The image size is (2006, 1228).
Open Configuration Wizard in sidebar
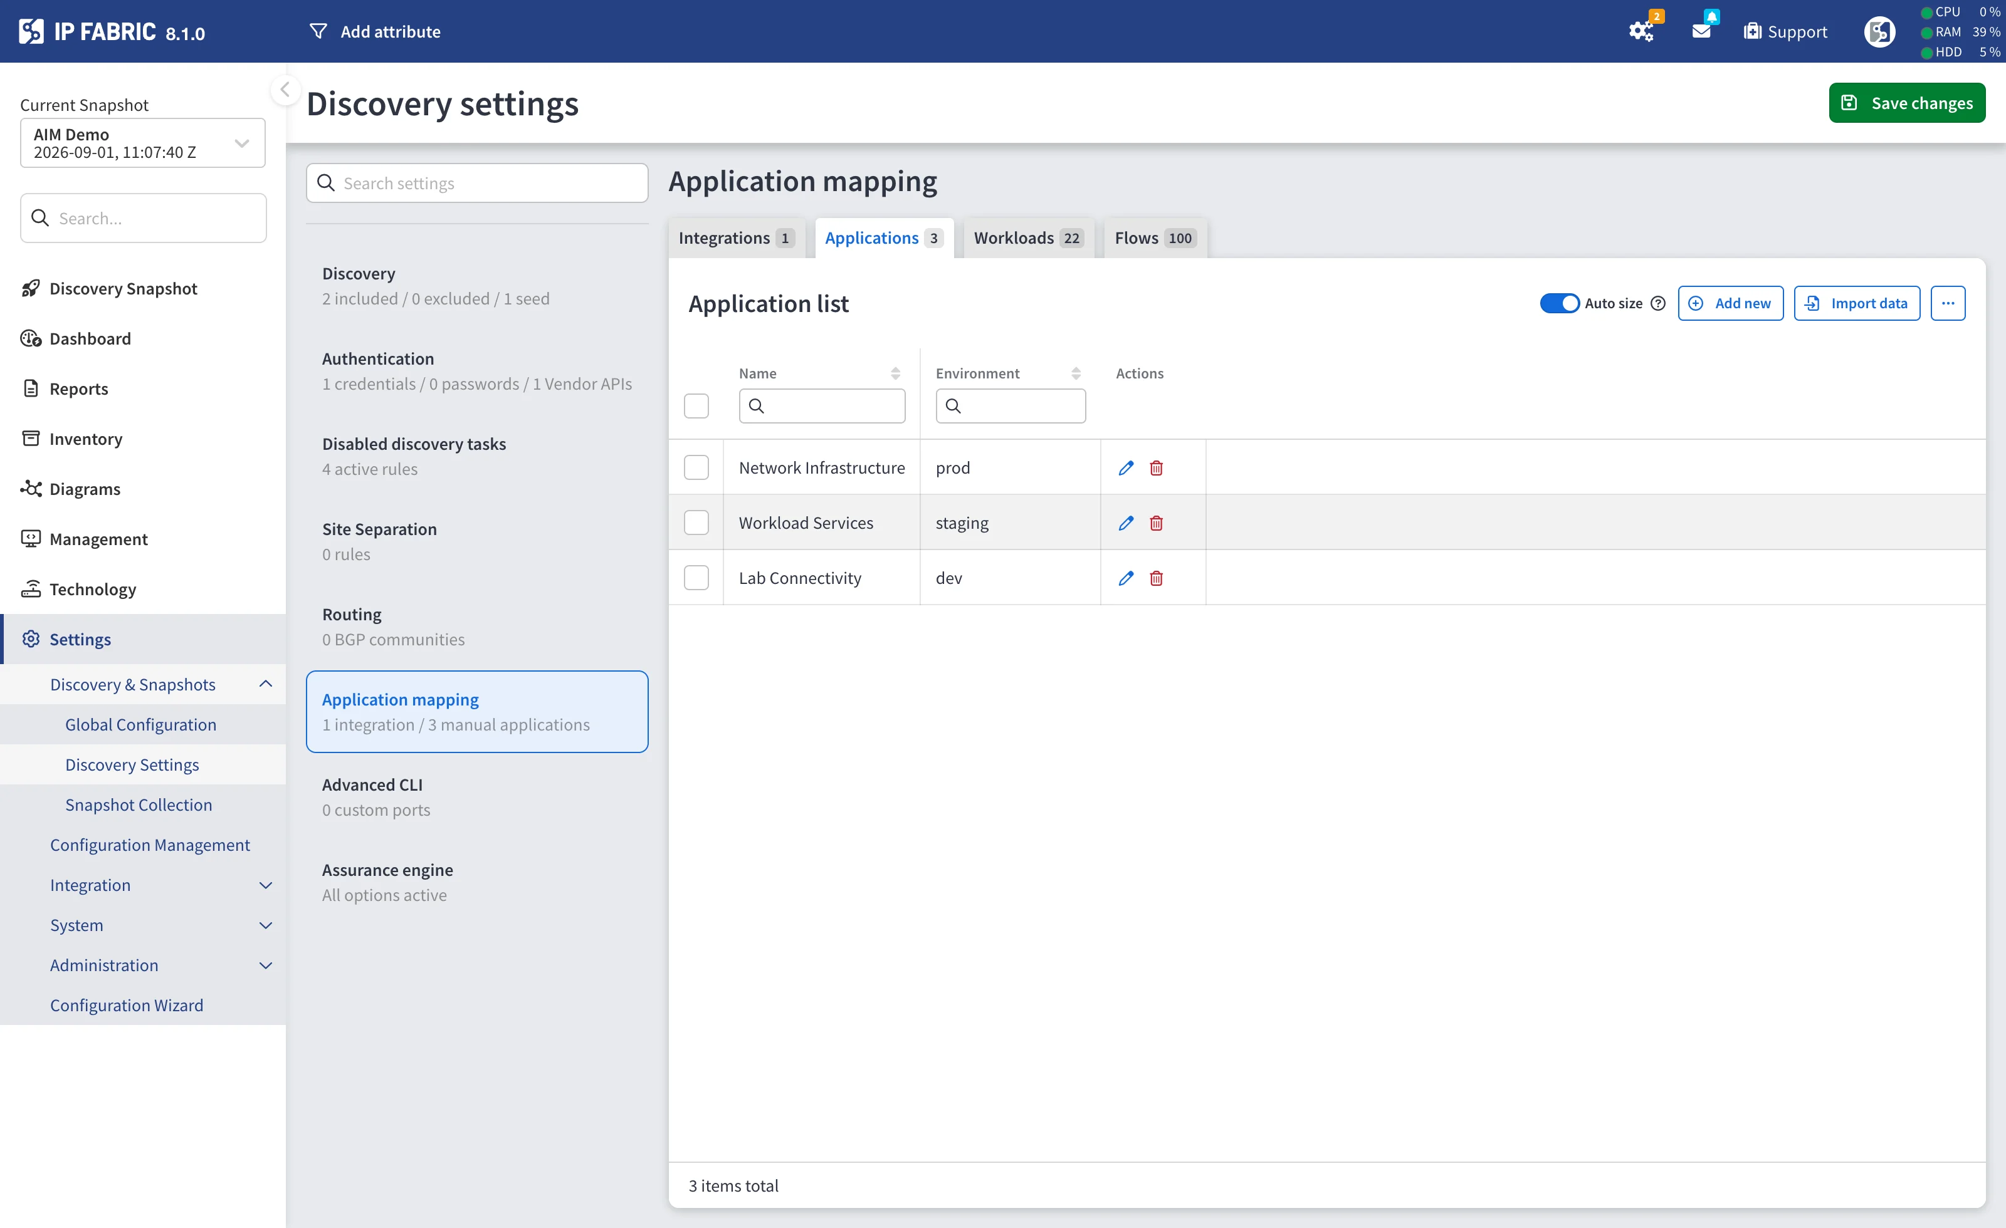126,1005
